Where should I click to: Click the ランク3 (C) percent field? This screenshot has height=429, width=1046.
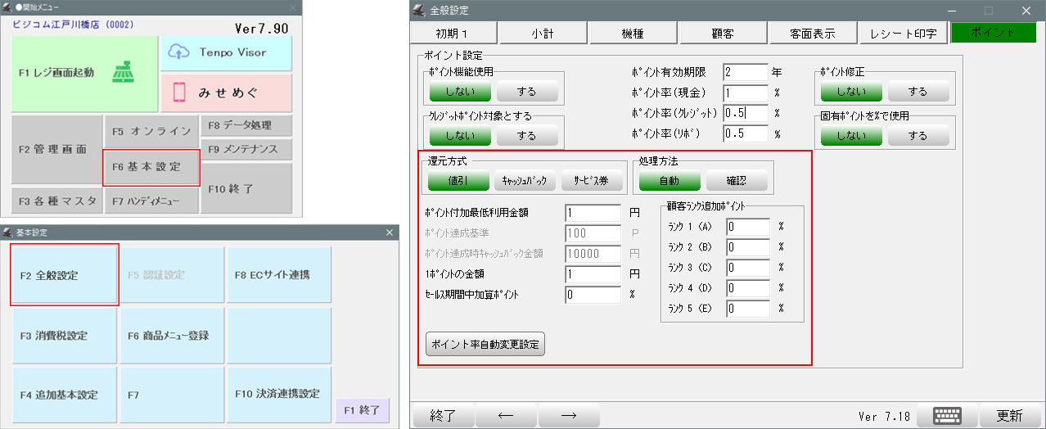(747, 267)
